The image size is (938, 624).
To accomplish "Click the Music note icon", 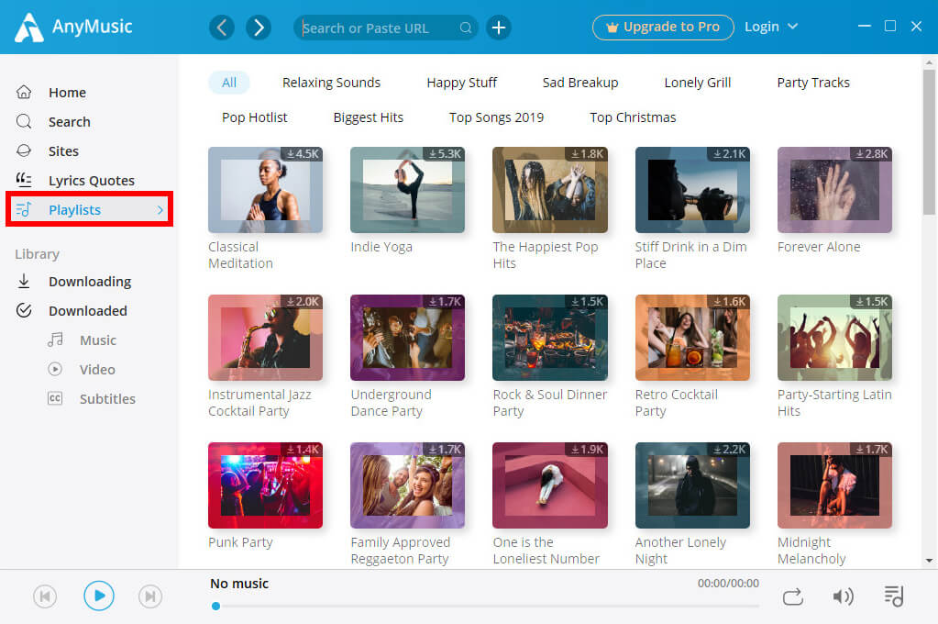I will coord(55,340).
